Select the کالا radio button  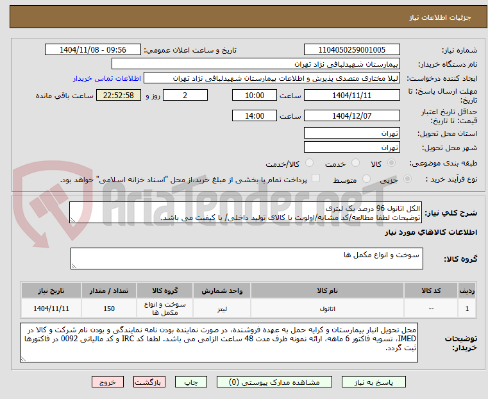tap(392, 163)
